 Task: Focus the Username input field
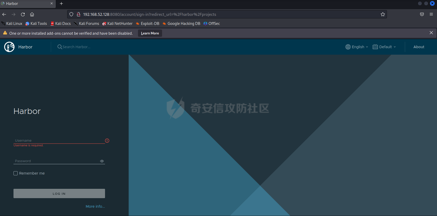click(59, 140)
